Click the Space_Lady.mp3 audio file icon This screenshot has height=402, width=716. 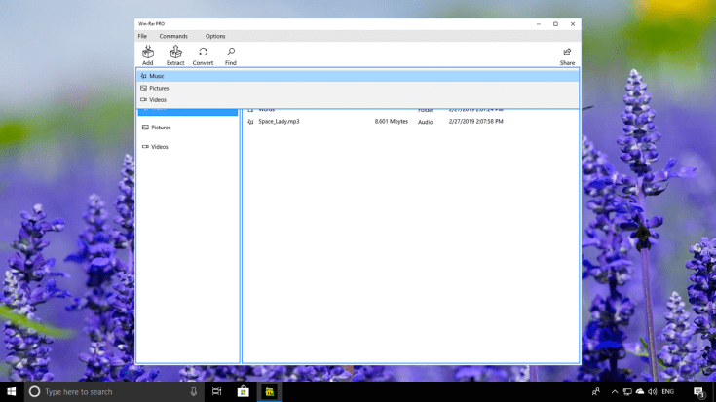[250, 122]
